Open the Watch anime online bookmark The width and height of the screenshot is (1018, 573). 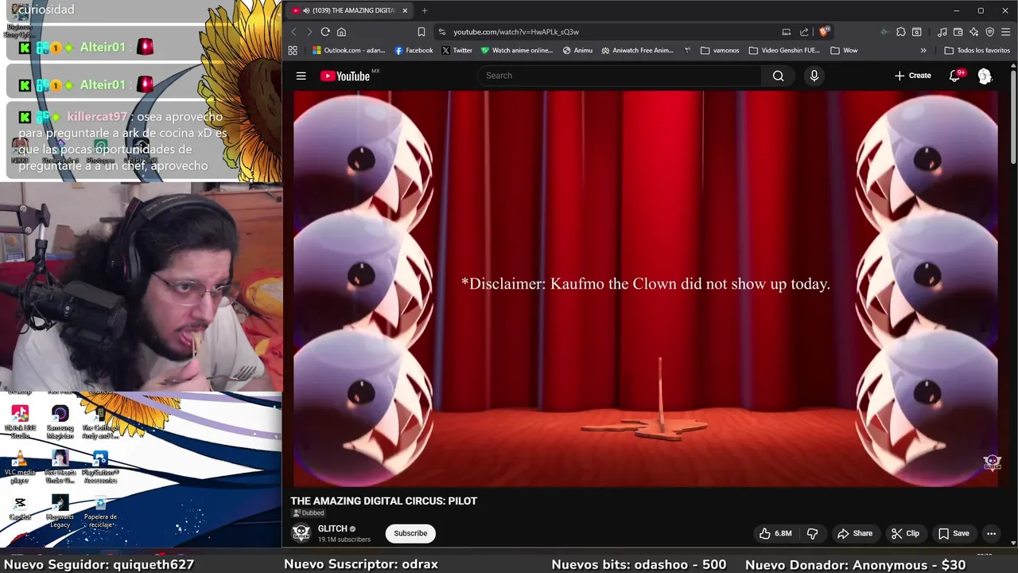click(516, 50)
